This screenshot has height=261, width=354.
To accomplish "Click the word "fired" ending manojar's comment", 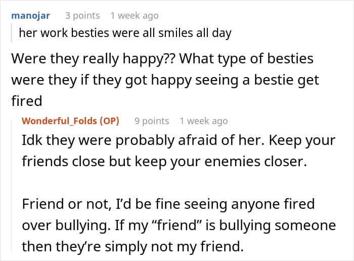I will click(26, 101).
